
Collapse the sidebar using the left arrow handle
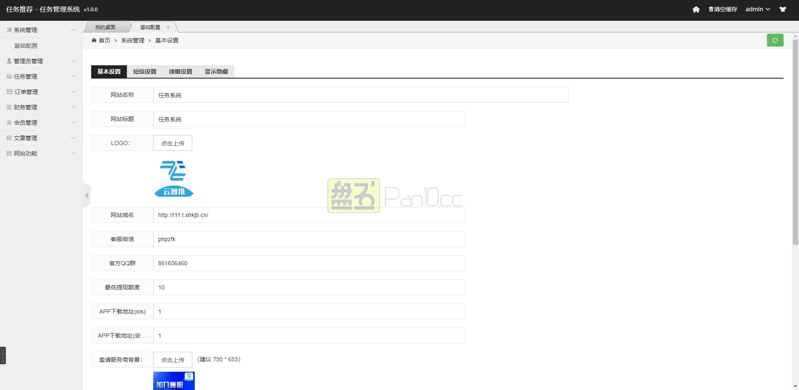click(87, 195)
